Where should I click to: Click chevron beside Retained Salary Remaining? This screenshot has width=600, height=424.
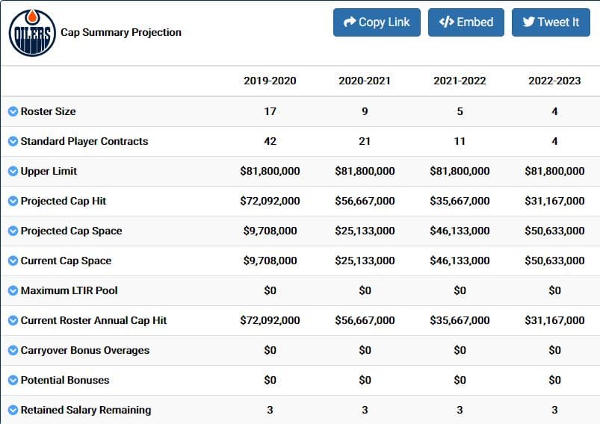[13, 410]
